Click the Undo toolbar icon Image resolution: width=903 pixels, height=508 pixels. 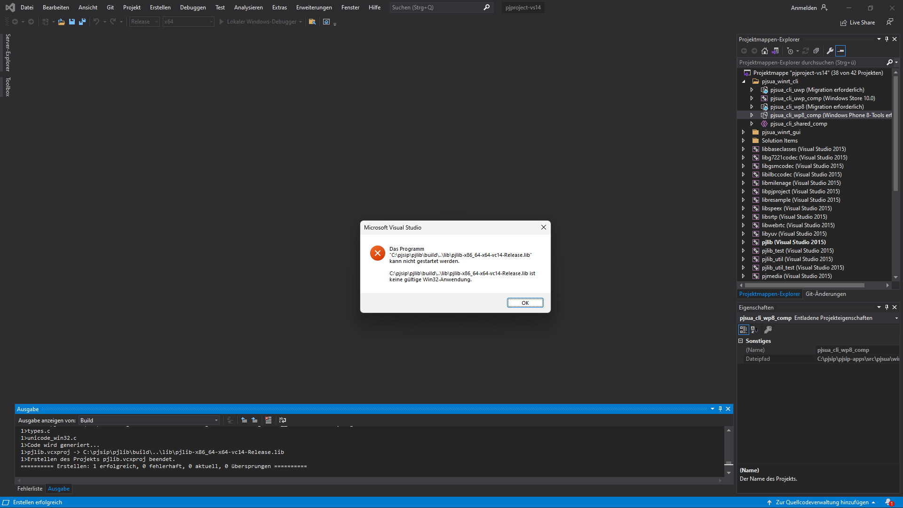pos(96,22)
